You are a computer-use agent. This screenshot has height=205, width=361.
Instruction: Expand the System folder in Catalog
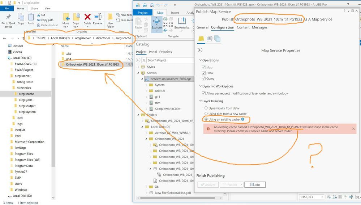click(x=146, y=85)
